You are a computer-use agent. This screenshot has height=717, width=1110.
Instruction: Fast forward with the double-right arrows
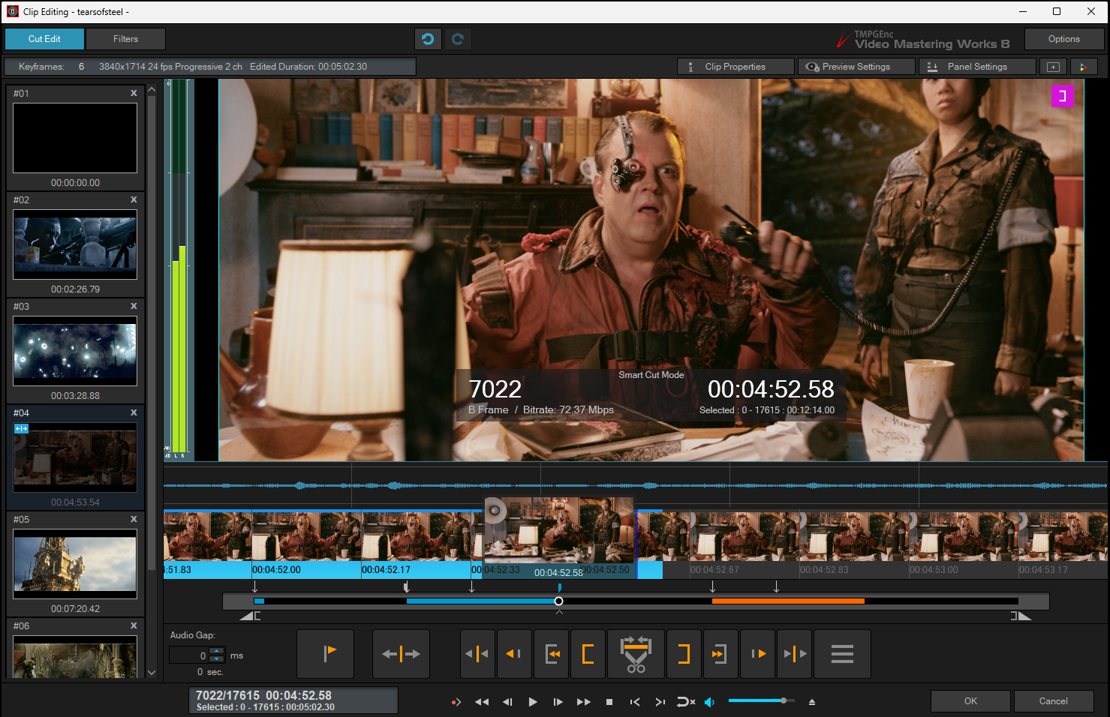pyautogui.click(x=583, y=702)
